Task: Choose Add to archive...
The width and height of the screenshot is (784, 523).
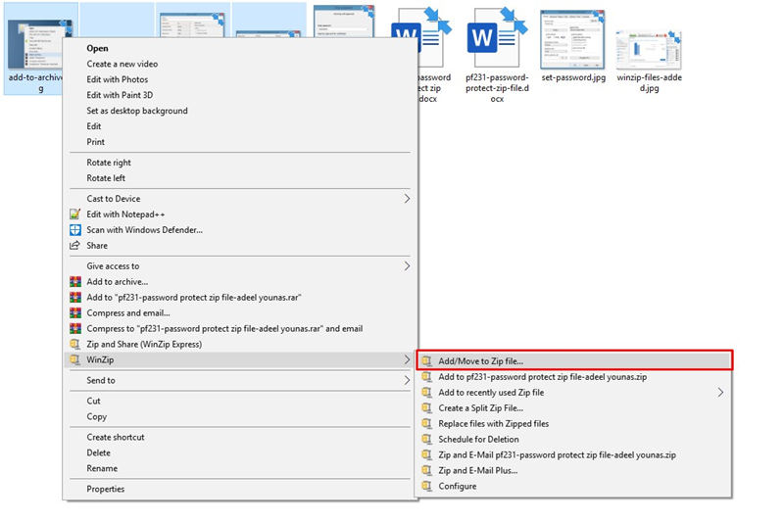Action: pyautogui.click(x=117, y=282)
